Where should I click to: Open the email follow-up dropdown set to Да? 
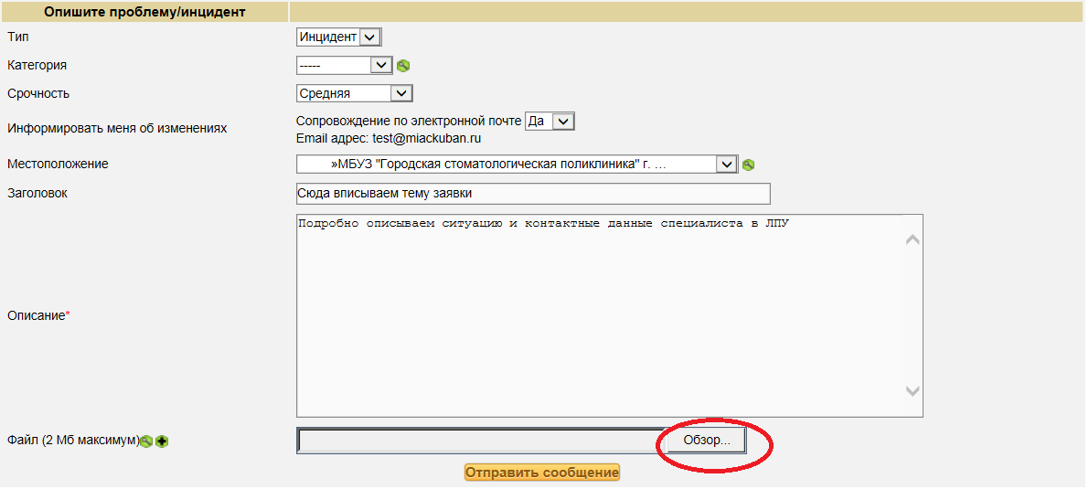[550, 122]
